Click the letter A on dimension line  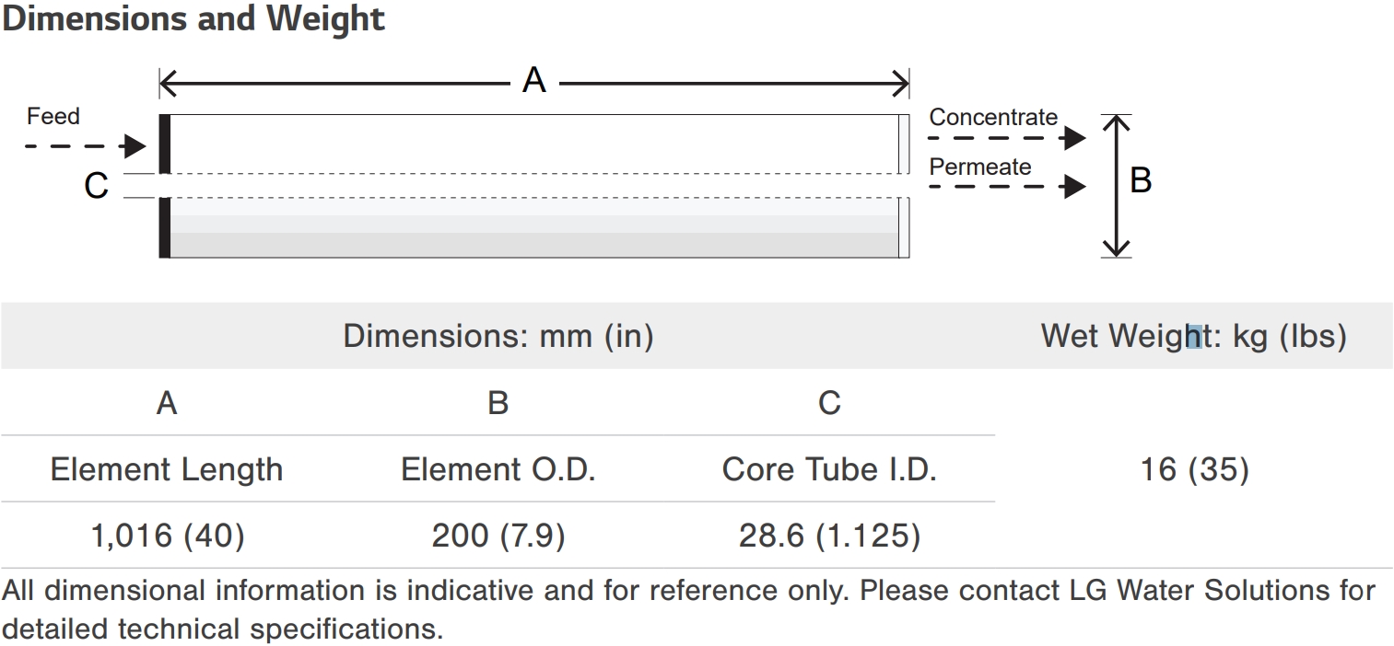(533, 81)
